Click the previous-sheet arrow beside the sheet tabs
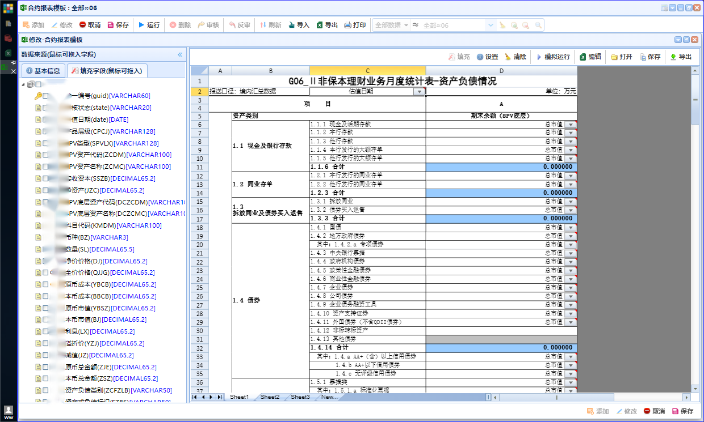The width and height of the screenshot is (704, 422). [203, 397]
